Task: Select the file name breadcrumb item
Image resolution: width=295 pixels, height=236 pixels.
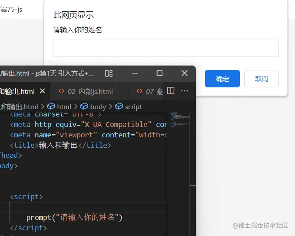Action: click(x=19, y=107)
